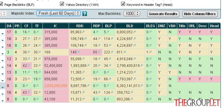
Task: Expand row arrow for the DA 3 row
Action: (x=3, y=54)
